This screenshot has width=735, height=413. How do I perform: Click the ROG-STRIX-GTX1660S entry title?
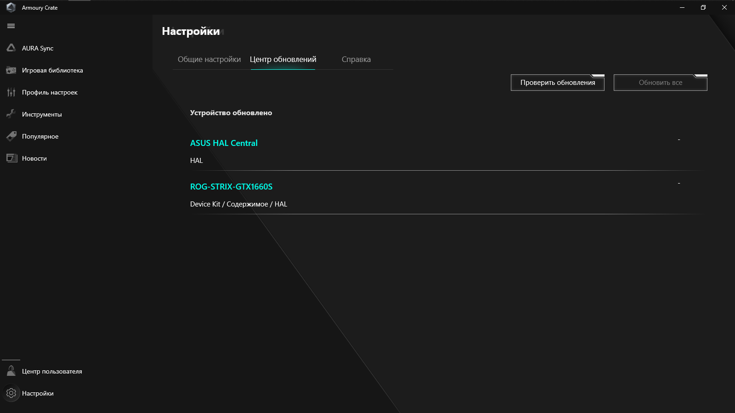pyautogui.click(x=231, y=187)
